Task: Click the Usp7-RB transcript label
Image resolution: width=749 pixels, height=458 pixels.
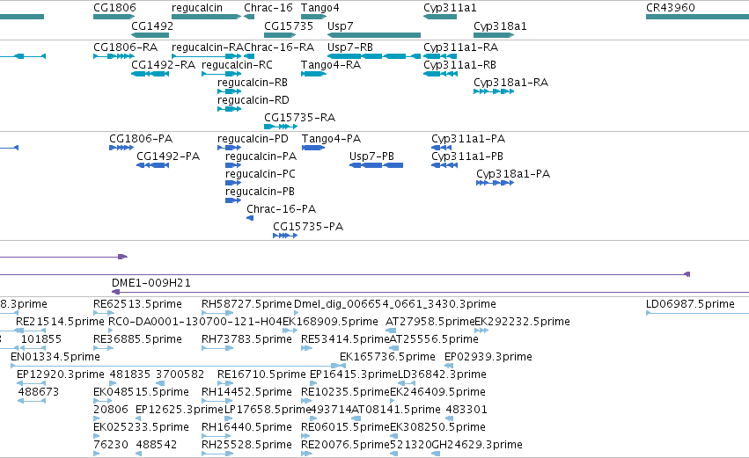Action: pyautogui.click(x=350, y=47)
